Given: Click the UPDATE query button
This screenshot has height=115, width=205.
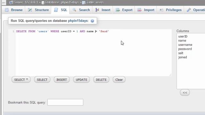Looking at the screenshot, I should [81, 80].
